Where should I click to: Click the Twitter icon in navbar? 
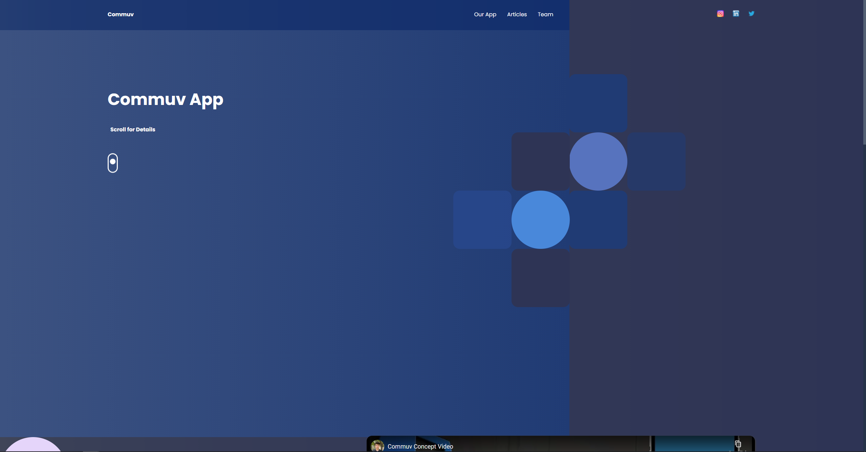pos(752,13)
